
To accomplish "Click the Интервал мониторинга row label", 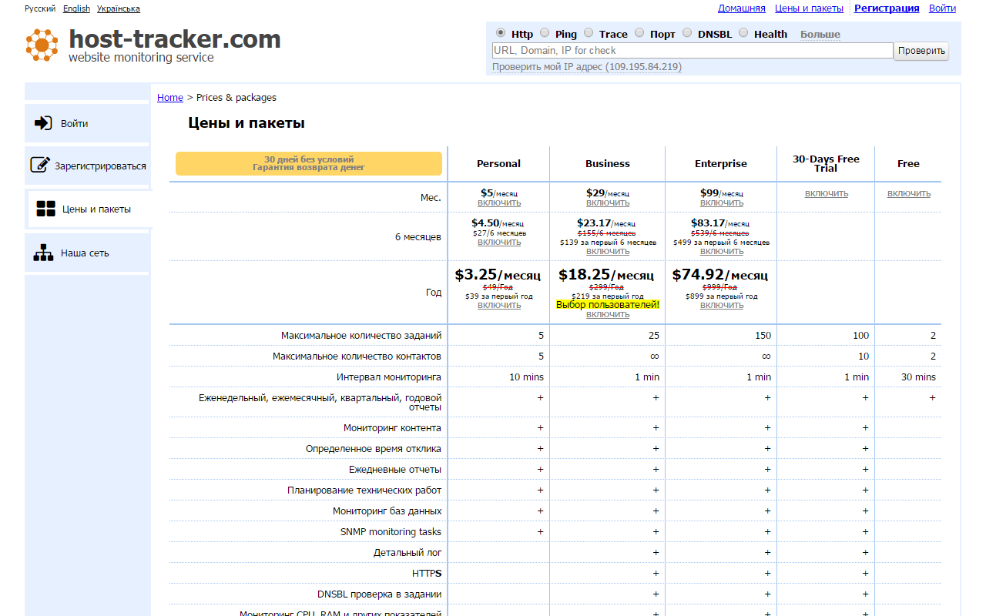I will pos(389,377).
